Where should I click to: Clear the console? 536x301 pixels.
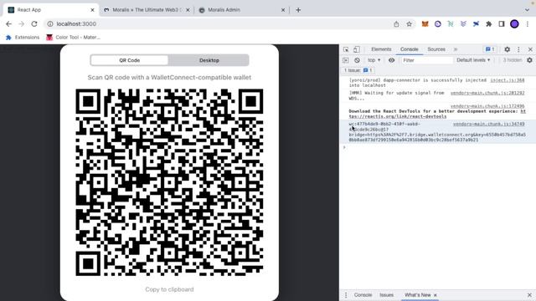tap(357, 60)
